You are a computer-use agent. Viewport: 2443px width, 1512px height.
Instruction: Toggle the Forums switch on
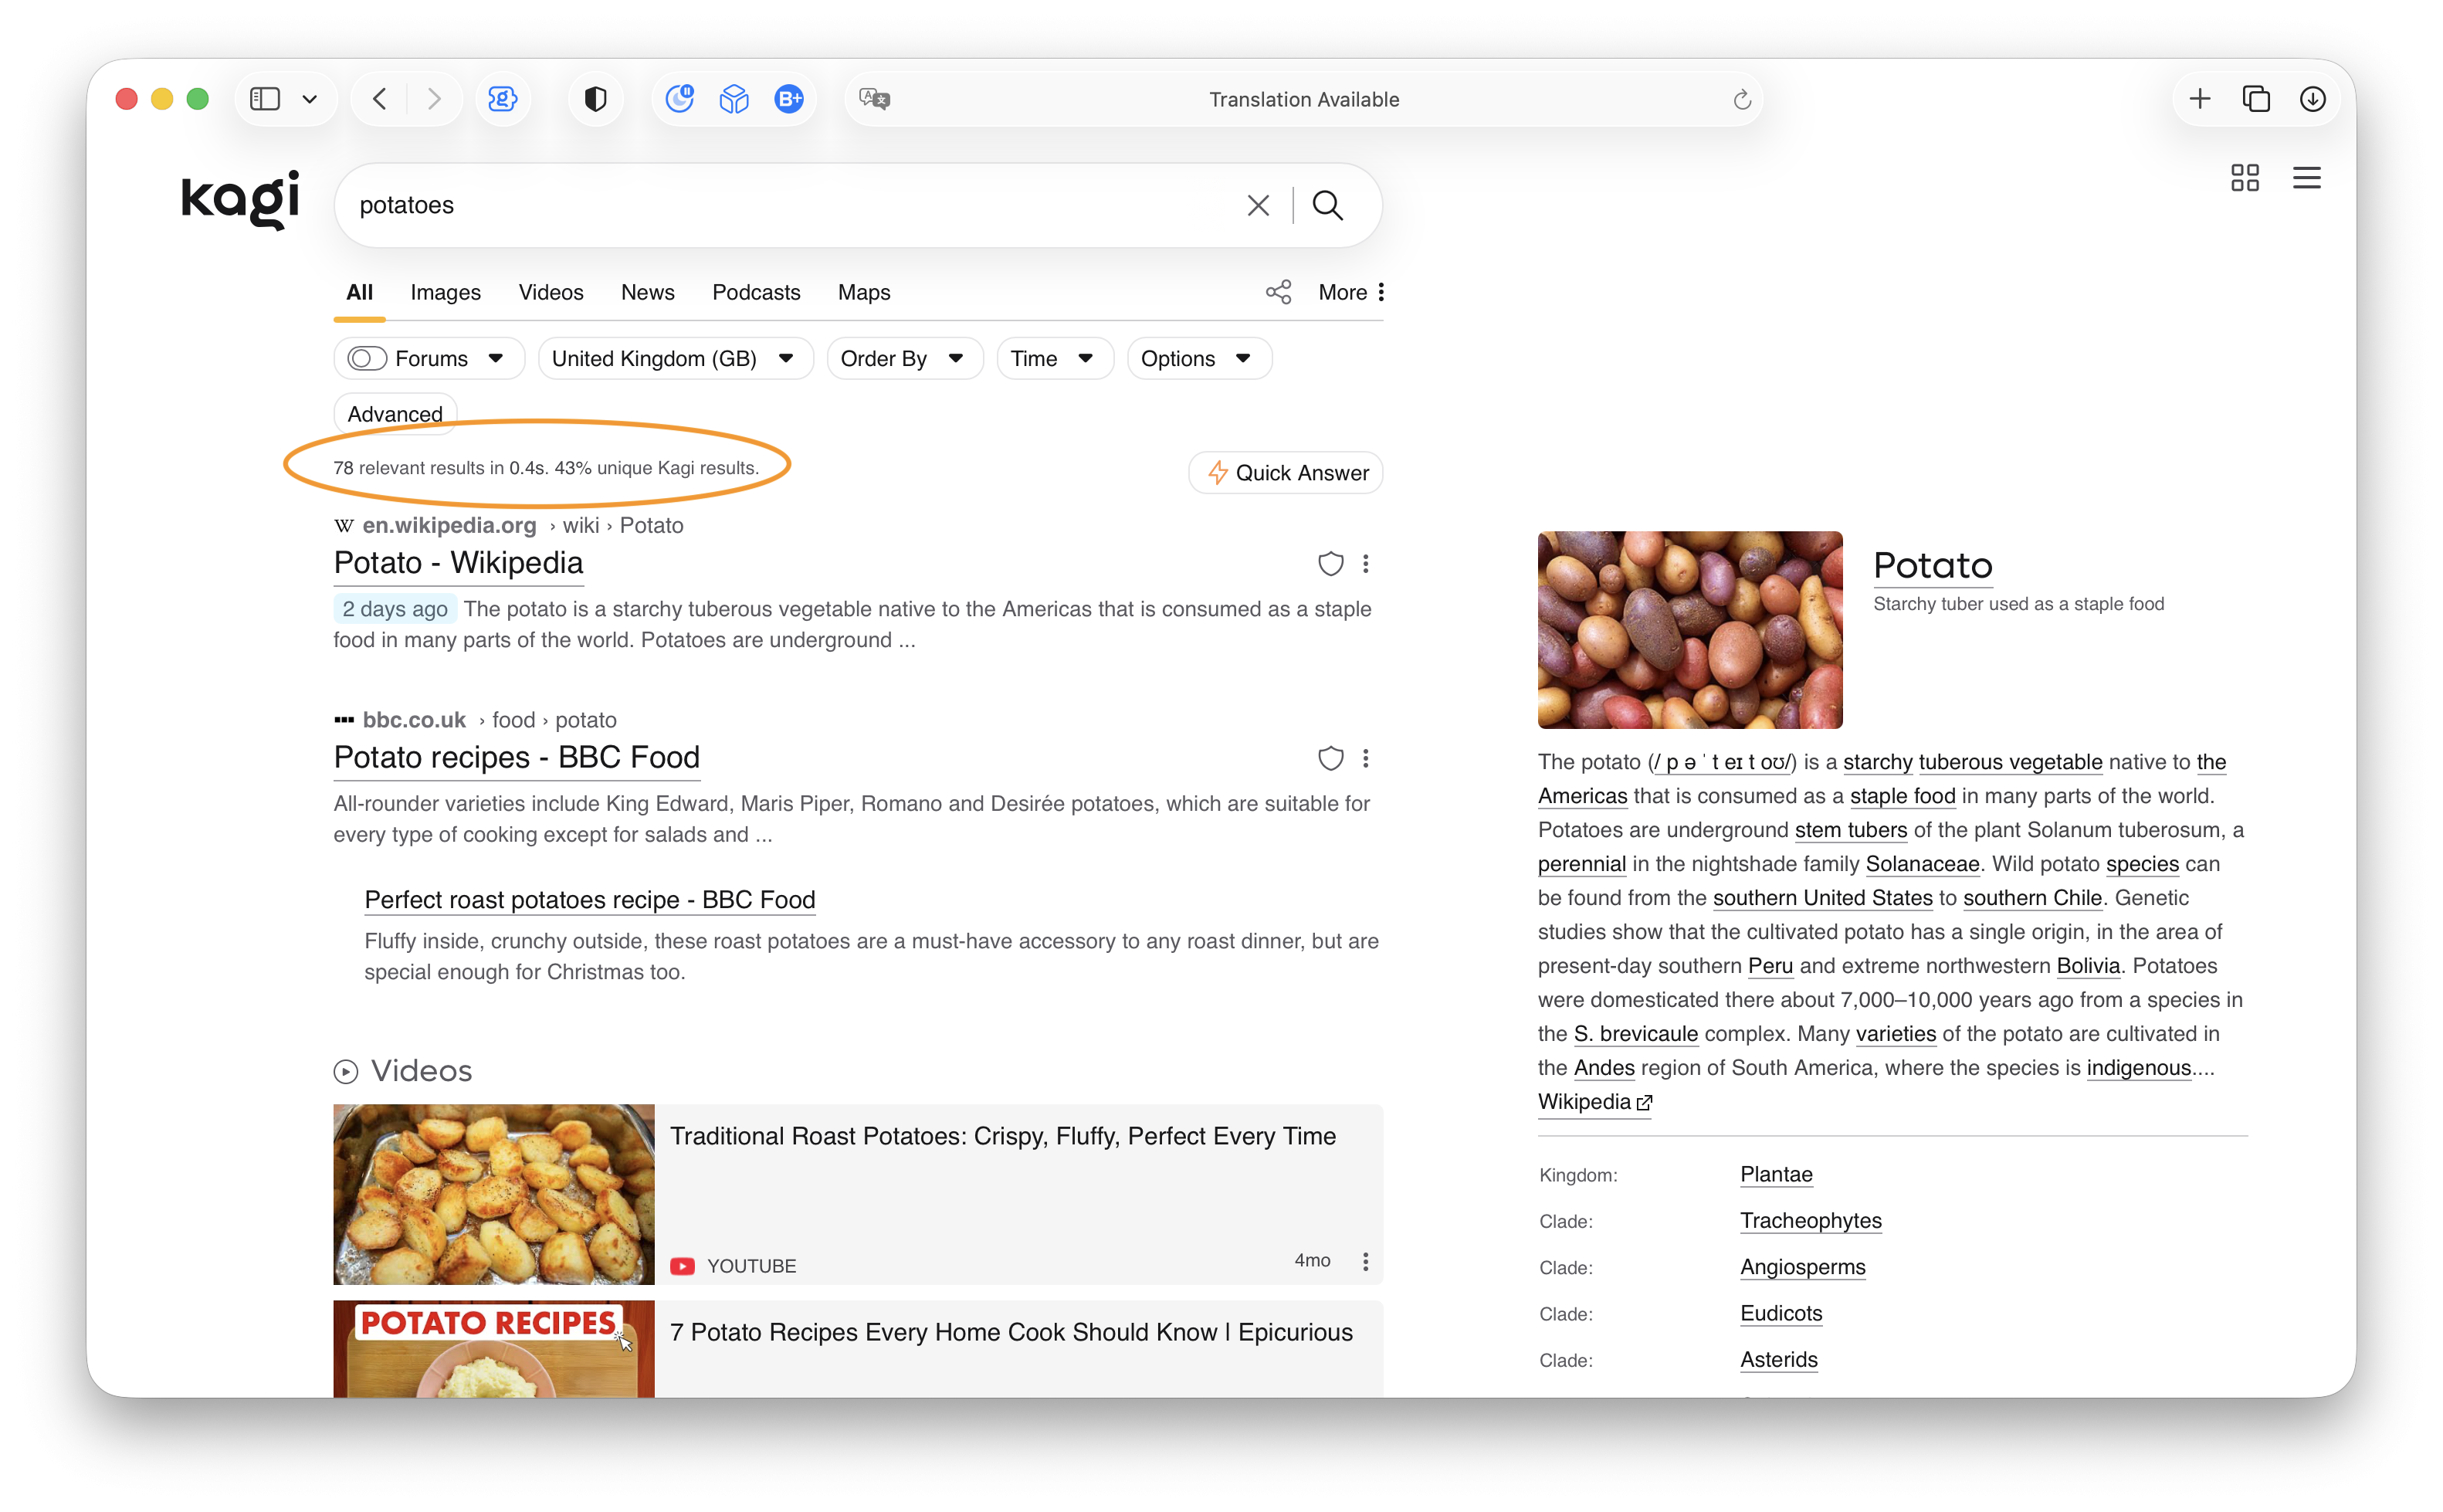tap(367, 358)
